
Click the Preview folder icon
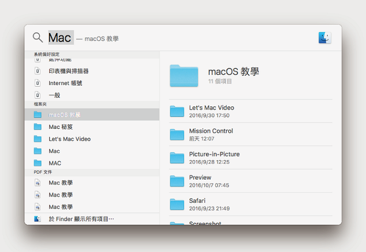click(177, 181)
